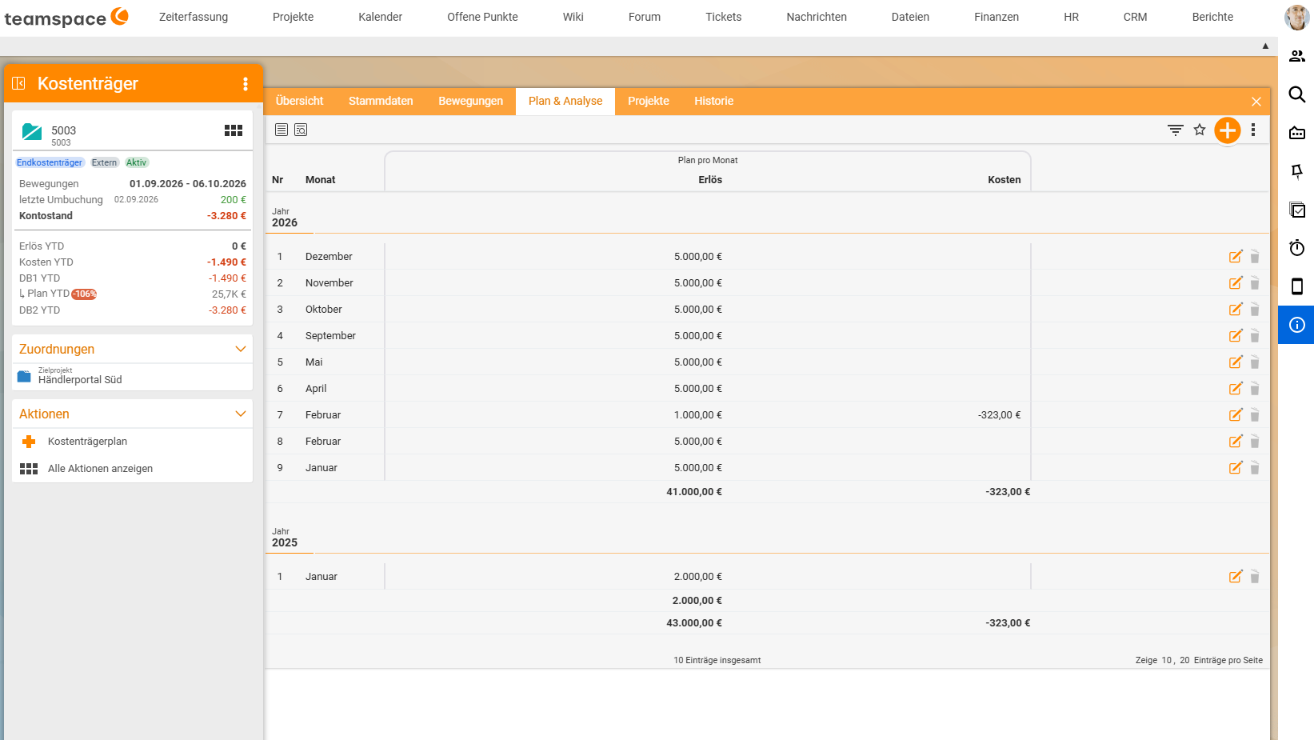Click the teamspace logo
The width and height of the screenshot is (1314, 740).
click(66, 17)
